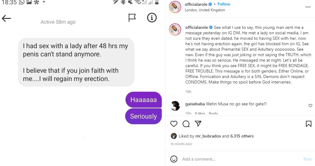Open chat info circle icon
Viewport: 315px width, 166px height.
pyautogui.click(x=152, y=18)
